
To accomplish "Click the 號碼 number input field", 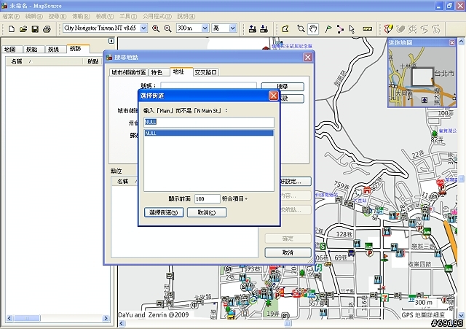I will pos(209,85).
